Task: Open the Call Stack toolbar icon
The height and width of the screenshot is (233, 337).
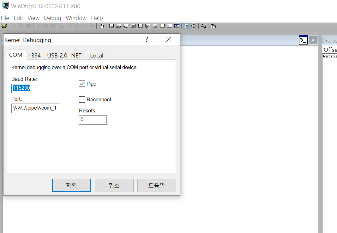Action: (x=148, y=26)
